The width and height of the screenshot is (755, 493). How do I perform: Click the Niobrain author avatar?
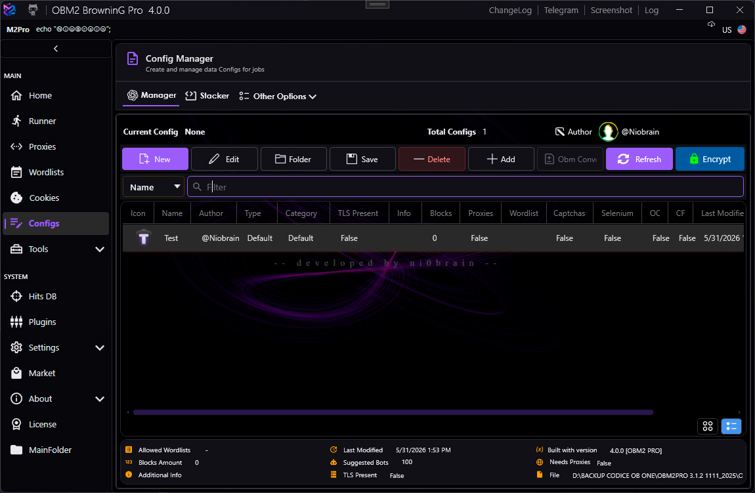pyautogui.click(x=608, y=131)
